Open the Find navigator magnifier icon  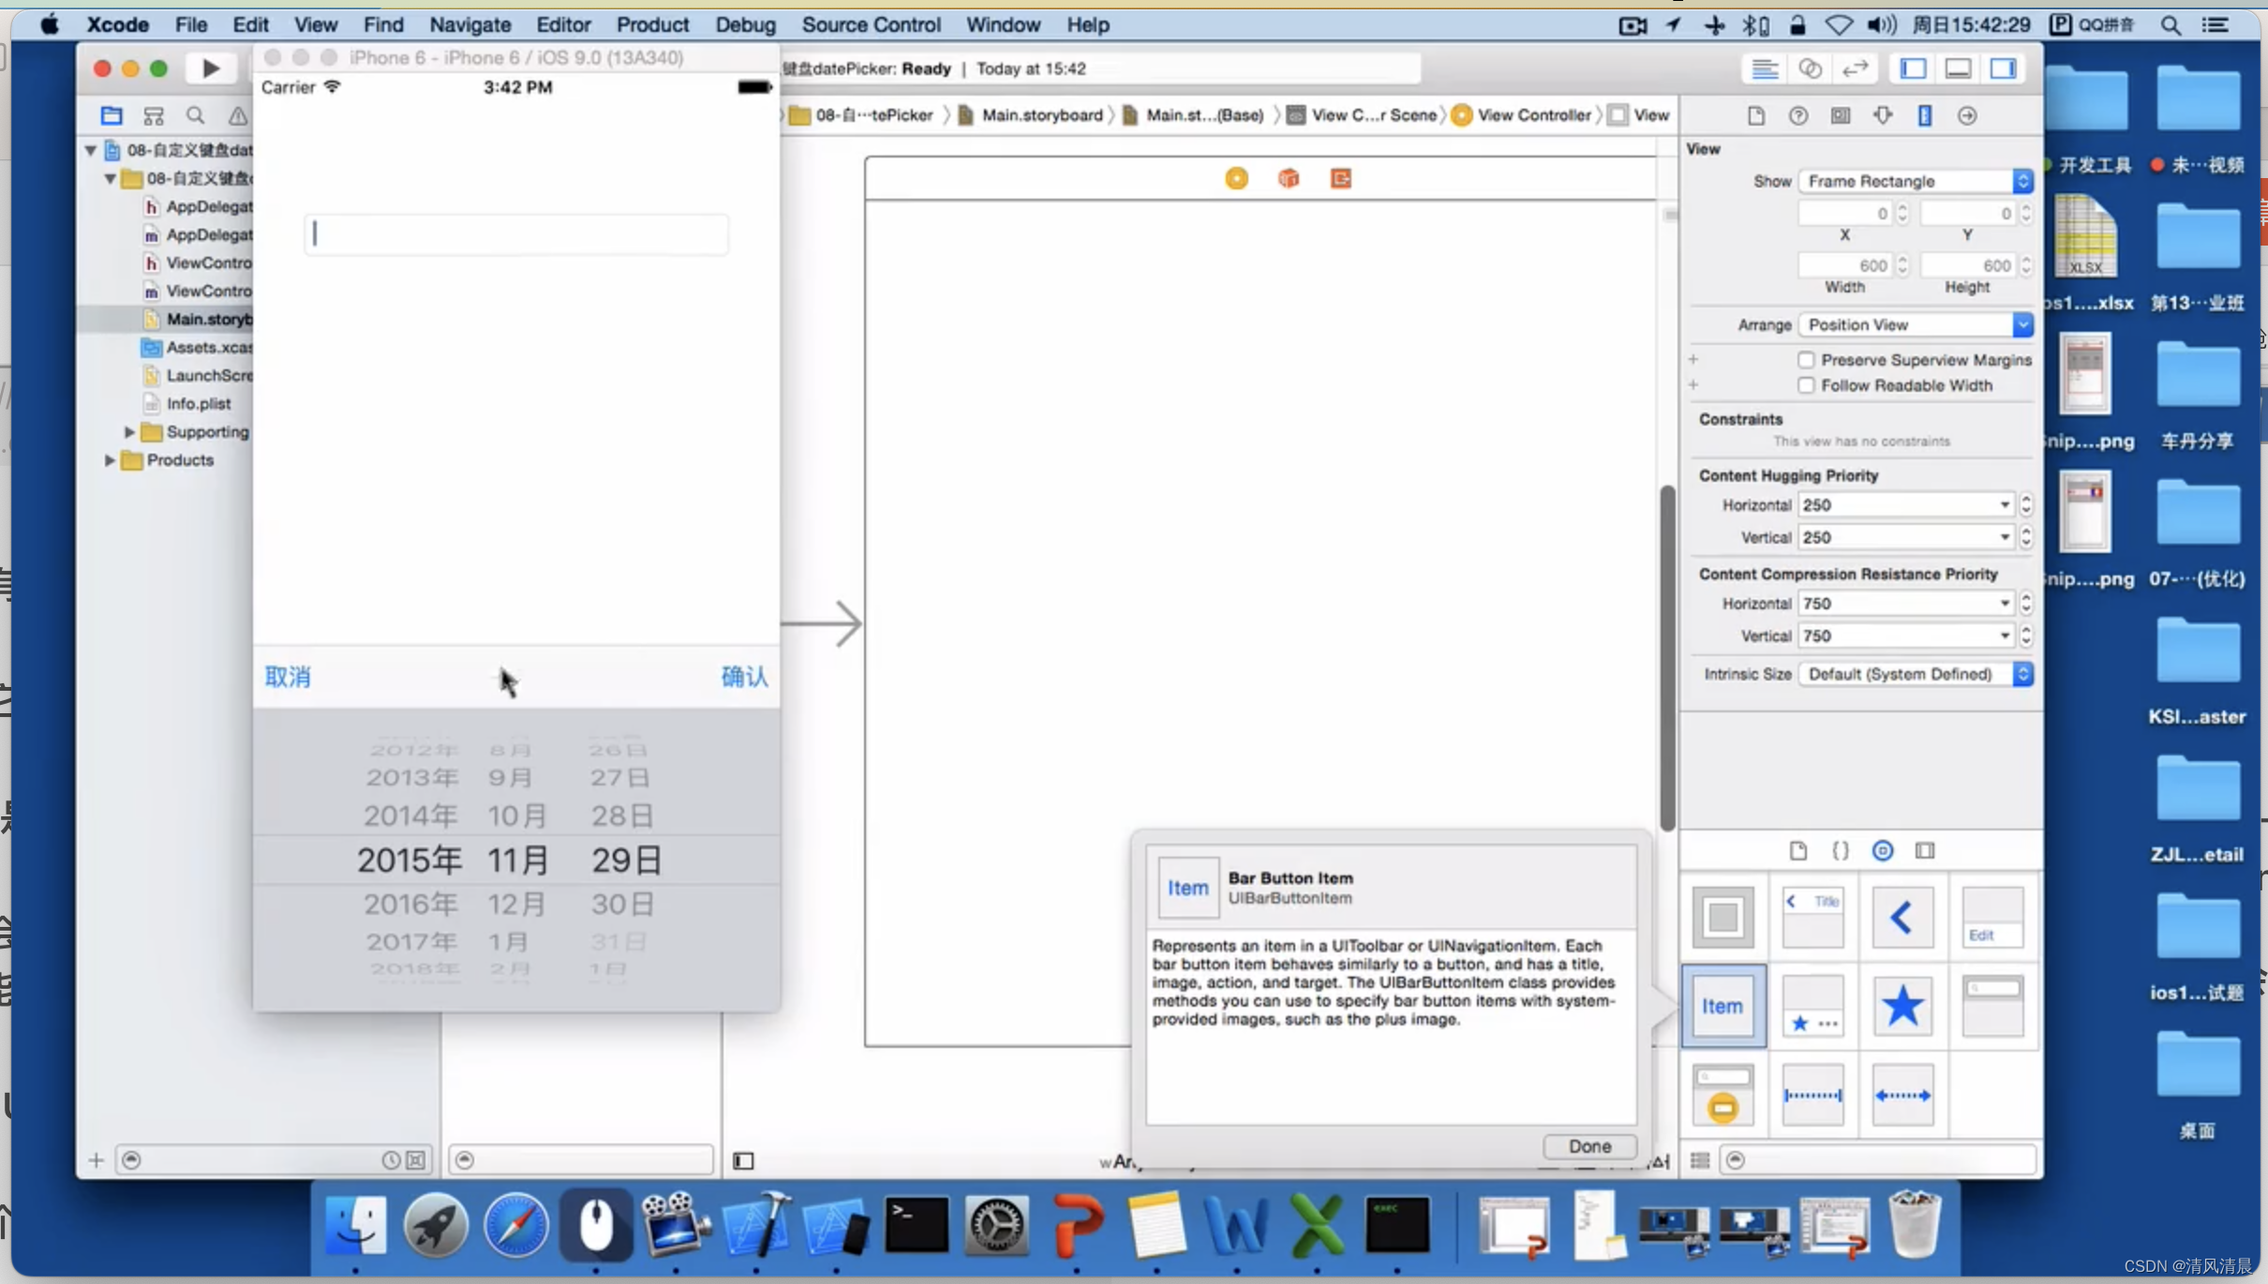(195, 115)
